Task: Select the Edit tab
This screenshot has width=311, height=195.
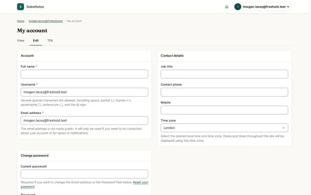Action: (x=36, y=41)
